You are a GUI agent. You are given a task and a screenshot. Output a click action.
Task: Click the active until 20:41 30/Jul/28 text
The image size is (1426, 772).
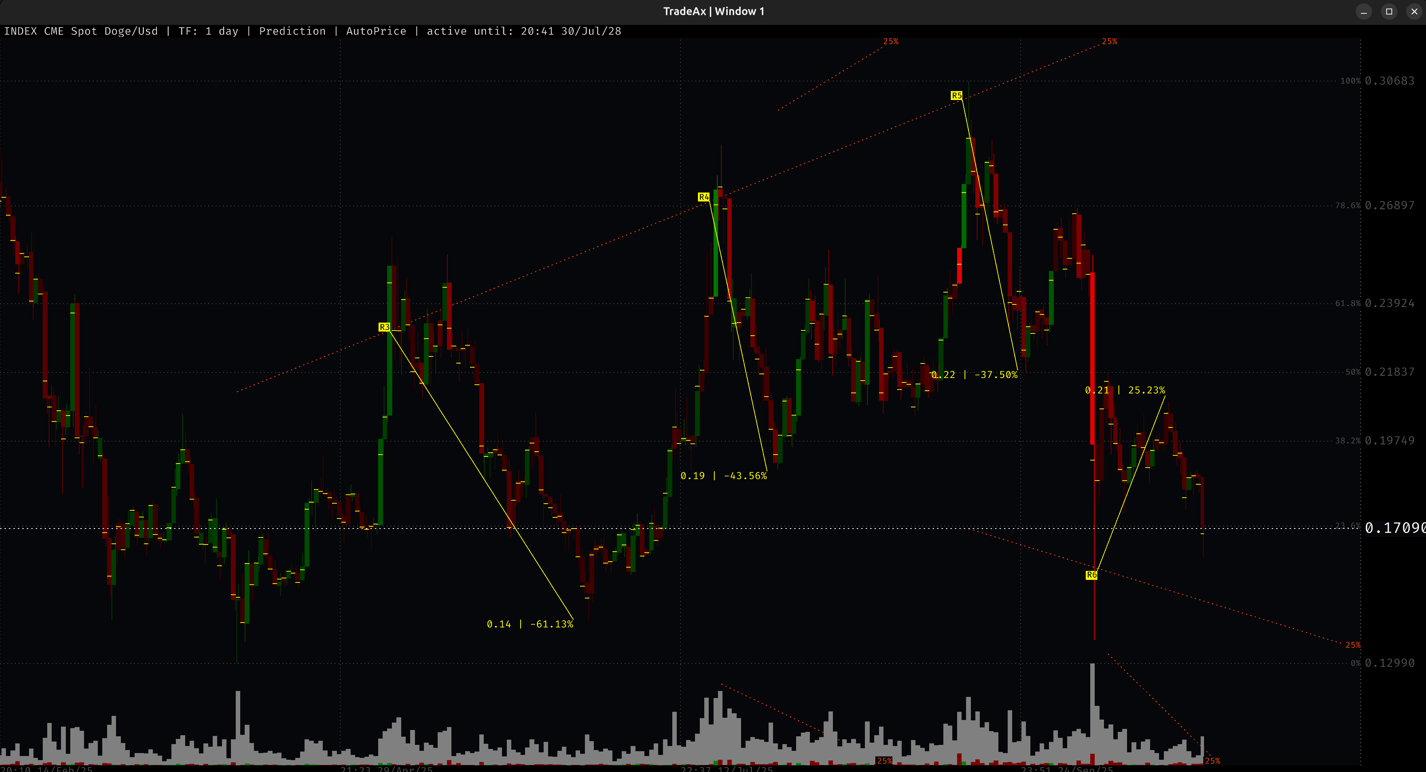[523, 32]
